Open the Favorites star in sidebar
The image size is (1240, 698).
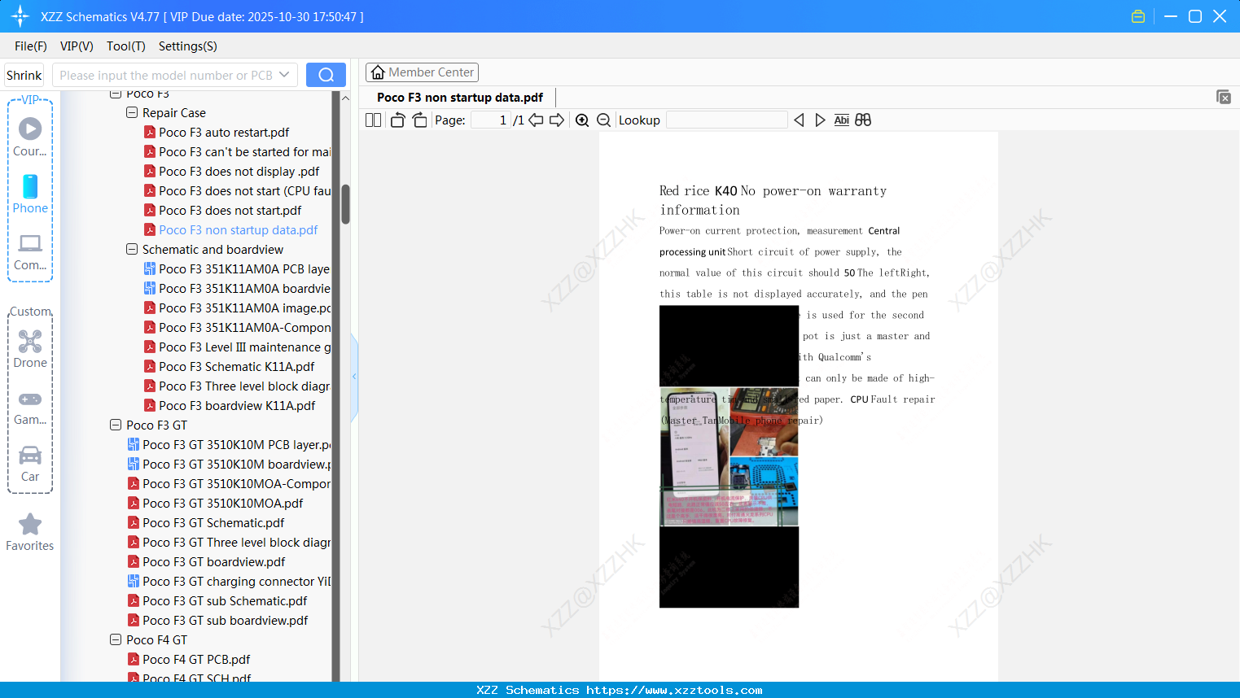point(30,532)
